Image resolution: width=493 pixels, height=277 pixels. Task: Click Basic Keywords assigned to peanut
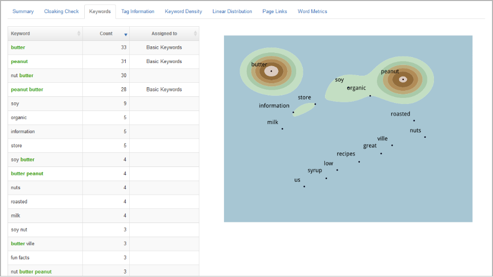click(x=164, y=62)
